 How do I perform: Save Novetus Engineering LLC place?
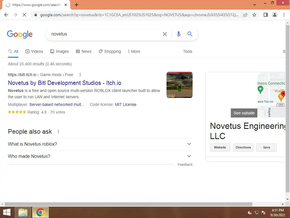tap(266, 147)
